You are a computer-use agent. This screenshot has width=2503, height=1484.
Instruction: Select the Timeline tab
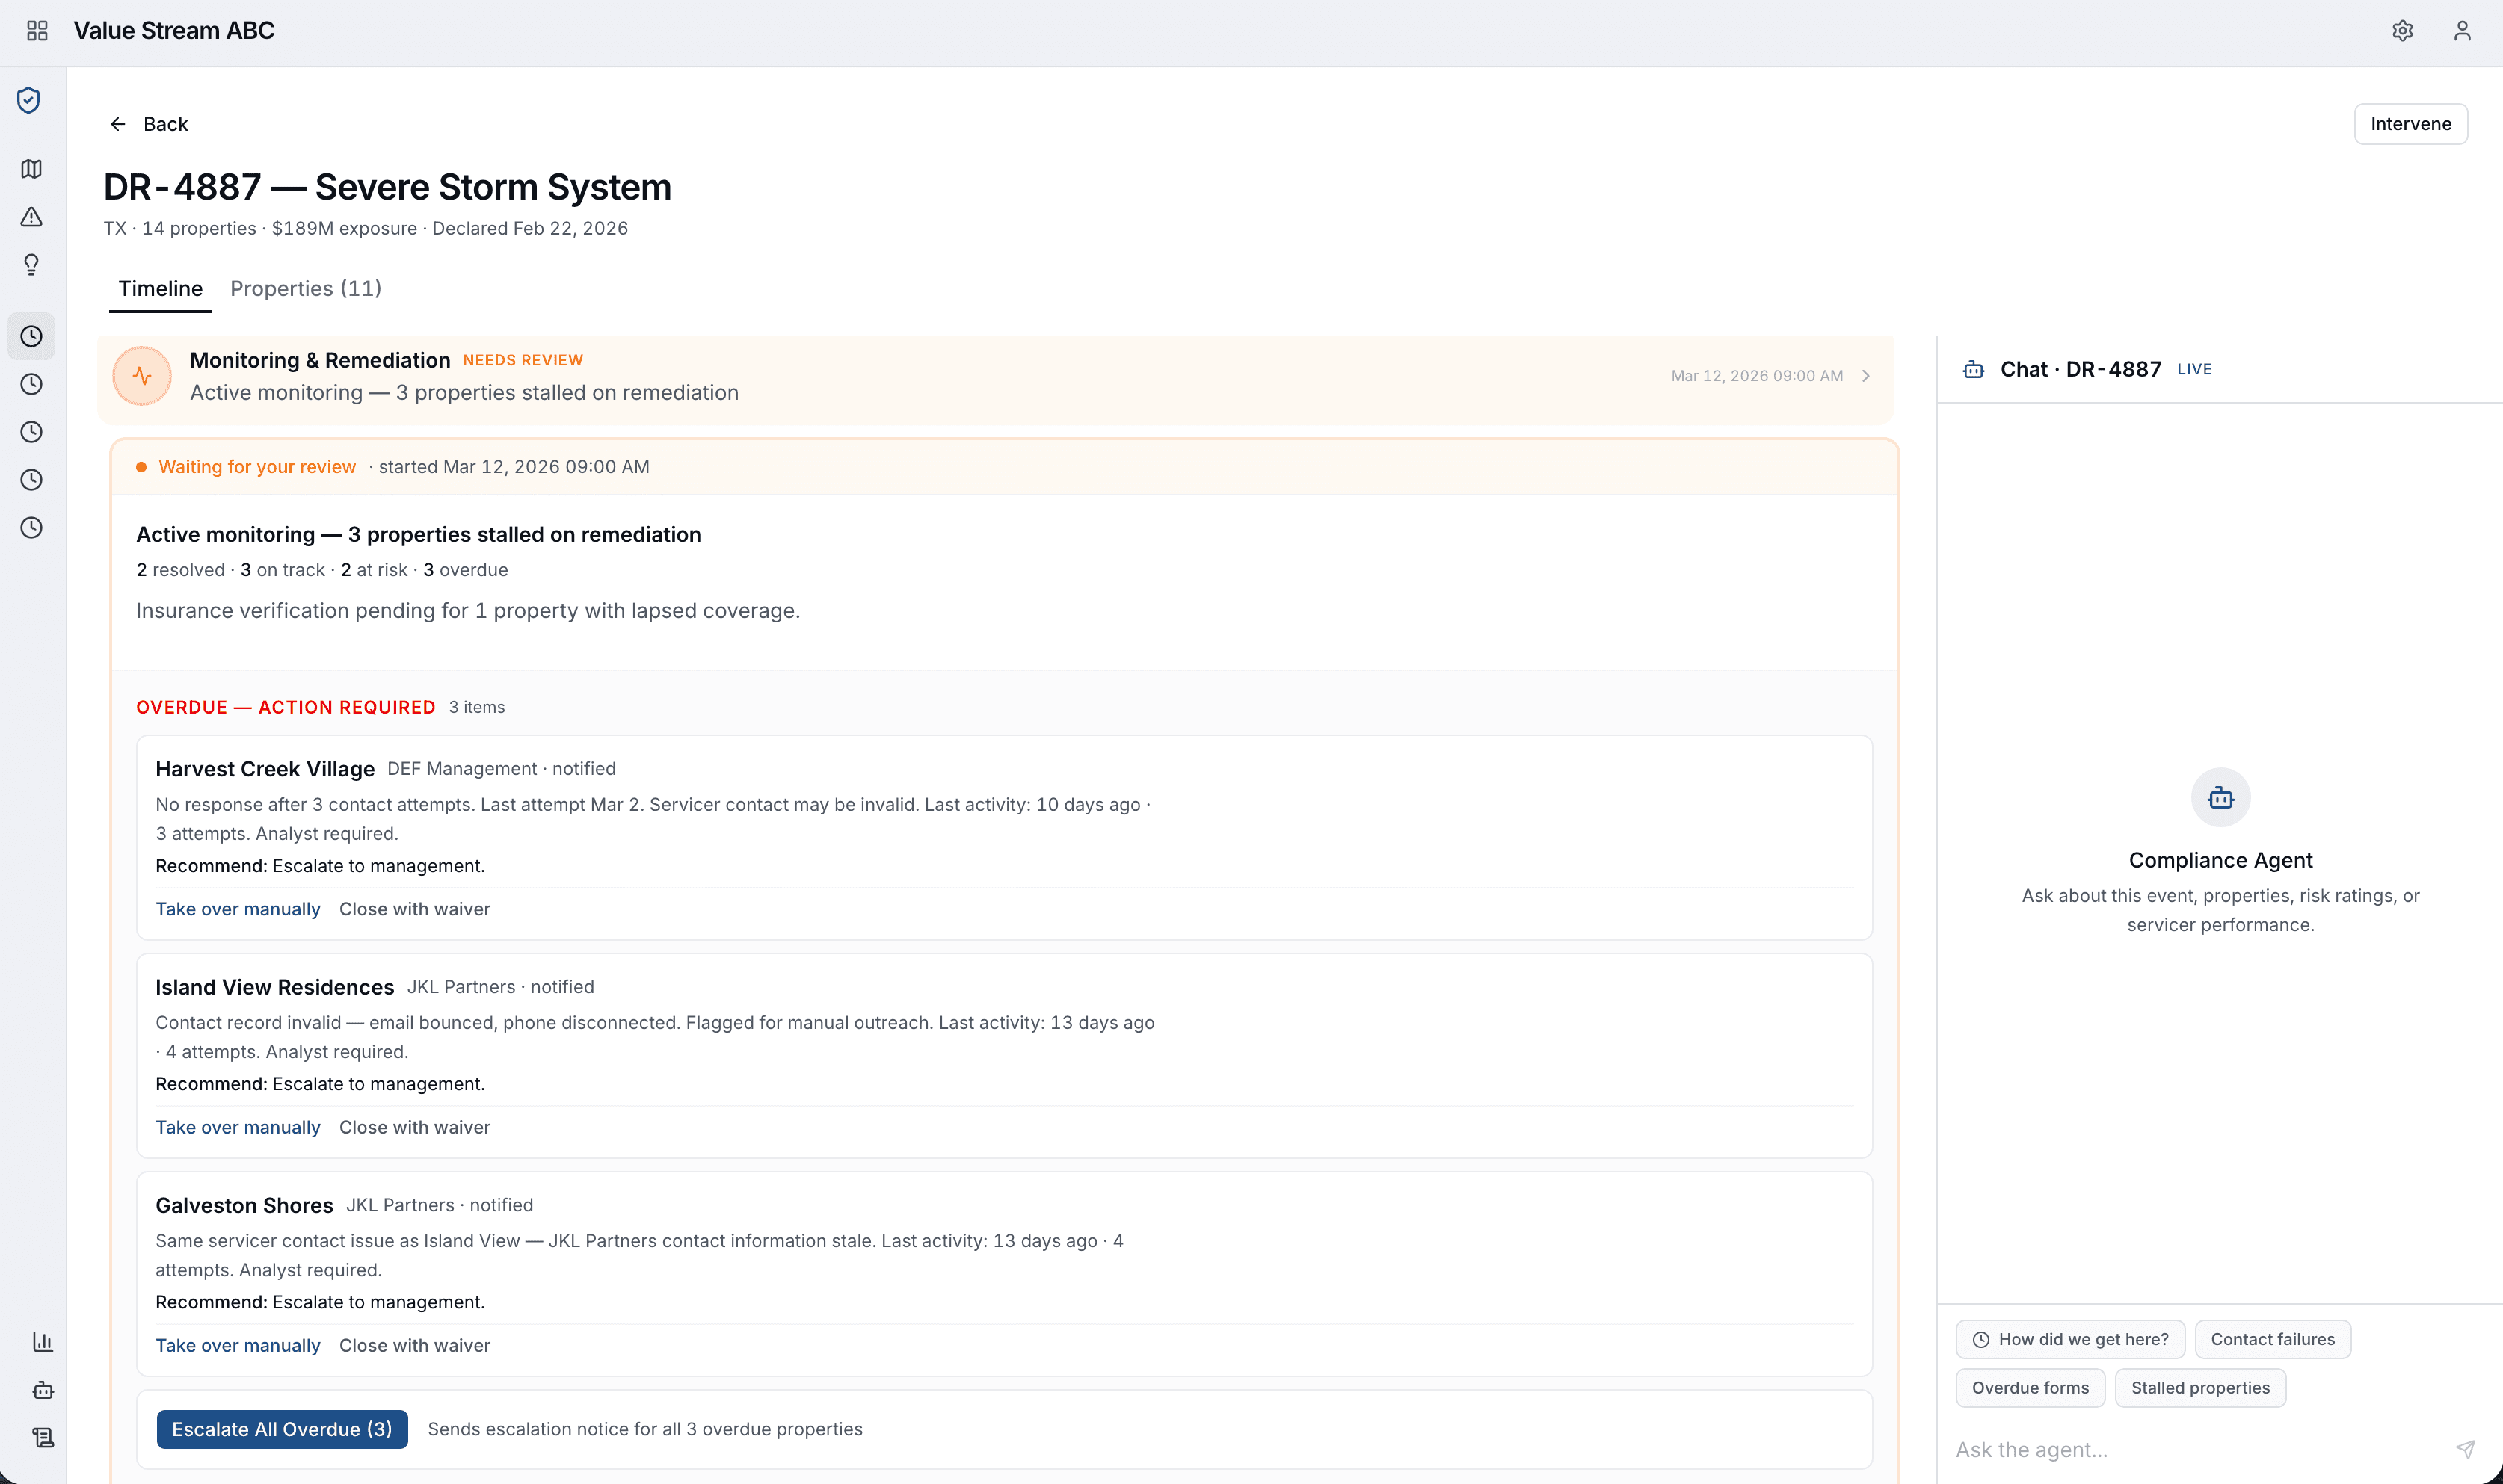160,288
